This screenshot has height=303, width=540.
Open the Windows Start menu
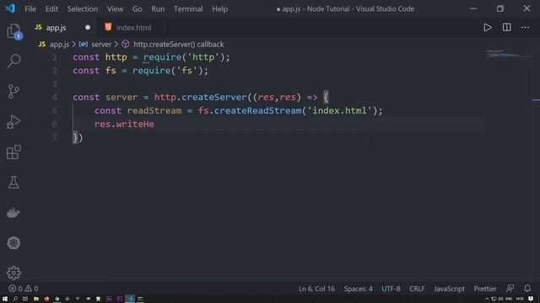[x=5, y=299]
